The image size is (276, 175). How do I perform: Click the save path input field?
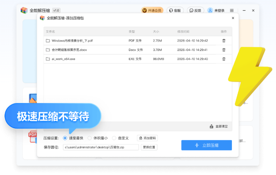pyautogui.click(x=101, y=147)
